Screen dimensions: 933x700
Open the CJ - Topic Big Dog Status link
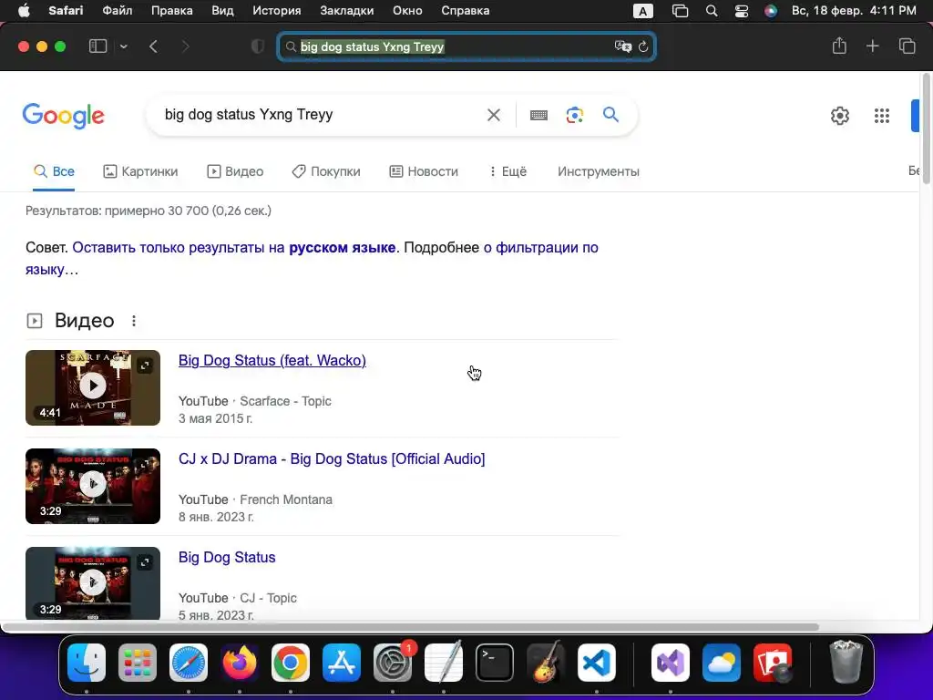tap(227, 557)
